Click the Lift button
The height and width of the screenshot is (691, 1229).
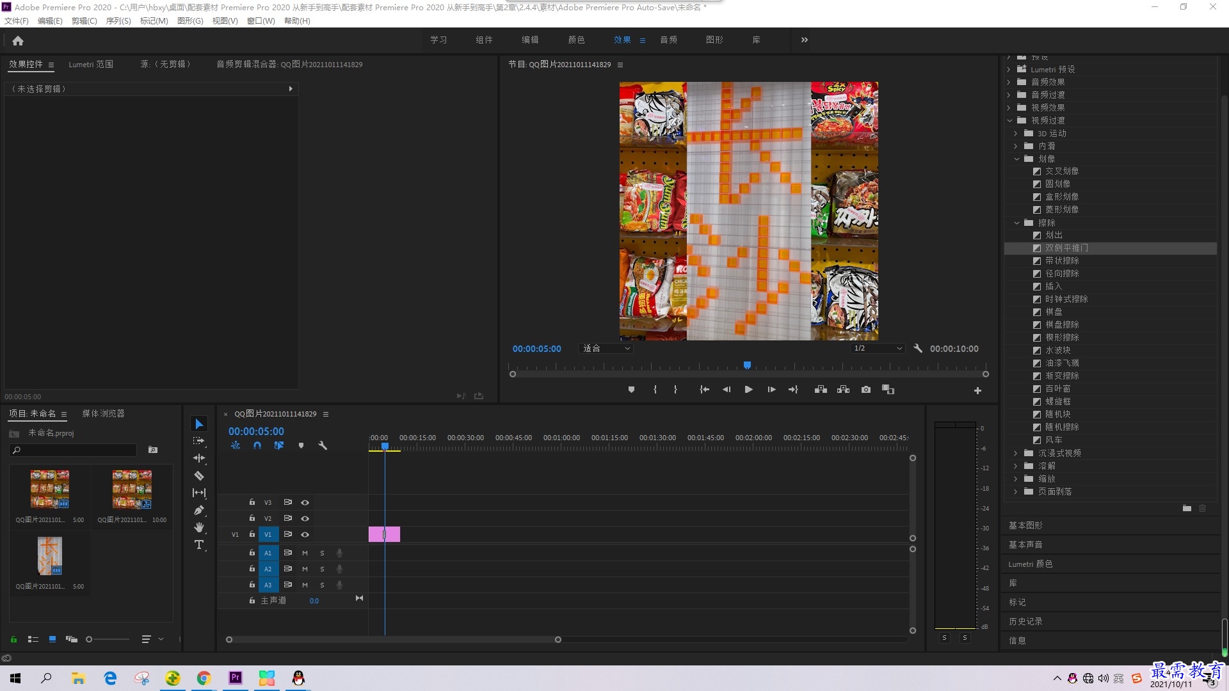pos(821,390)
